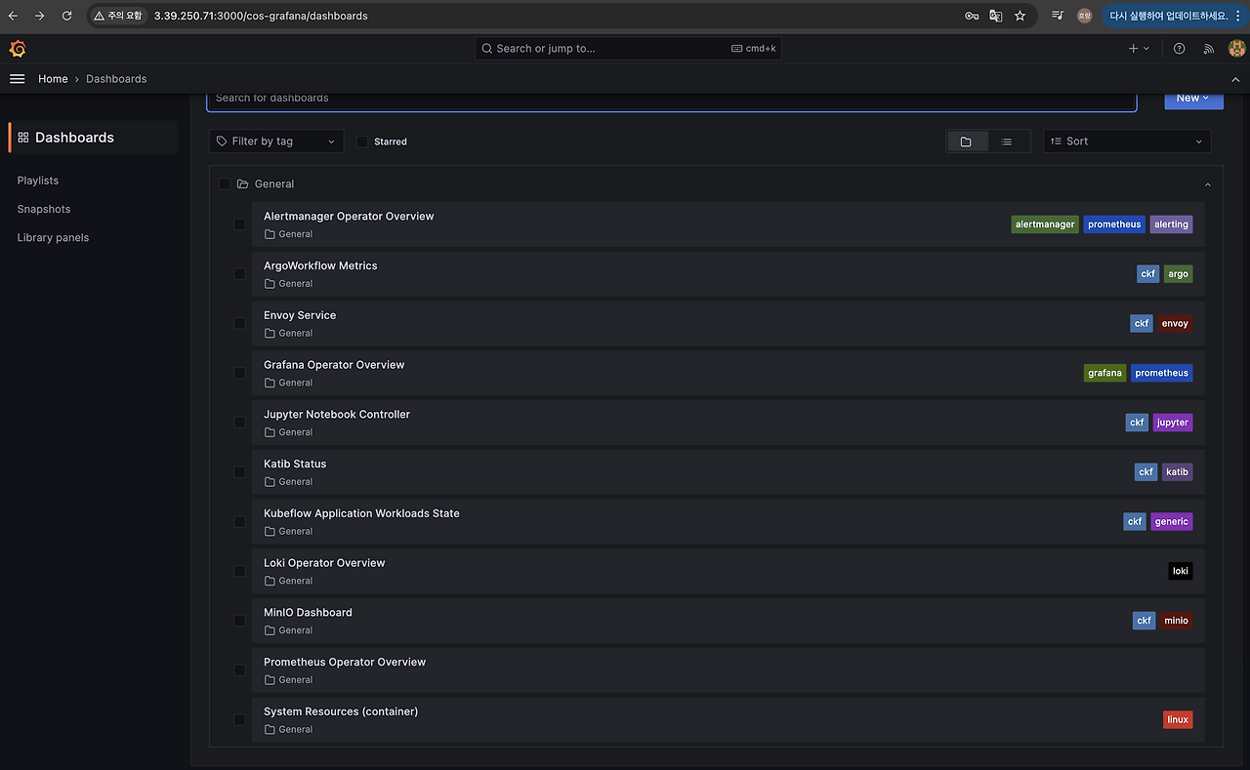Image resolution: width=1250 pixels, height=770 pixels.
Task: Go to Home breadcrumb
Action: 53,79
